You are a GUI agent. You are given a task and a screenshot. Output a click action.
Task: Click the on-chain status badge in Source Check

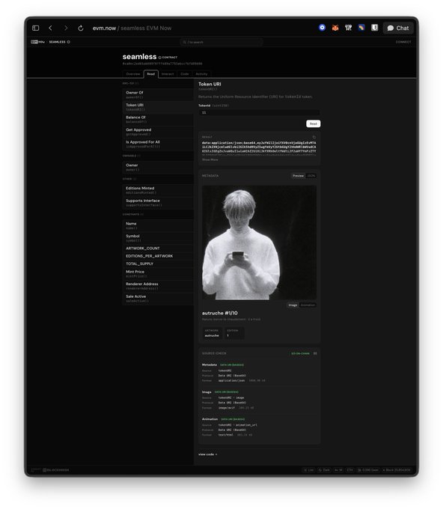300,353
